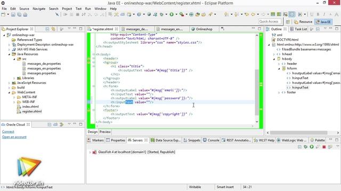The image size is (341, 191).
Task: Toggle sort in Outline view toolbar
Action: pyautogui.click(x=312, y=29)
